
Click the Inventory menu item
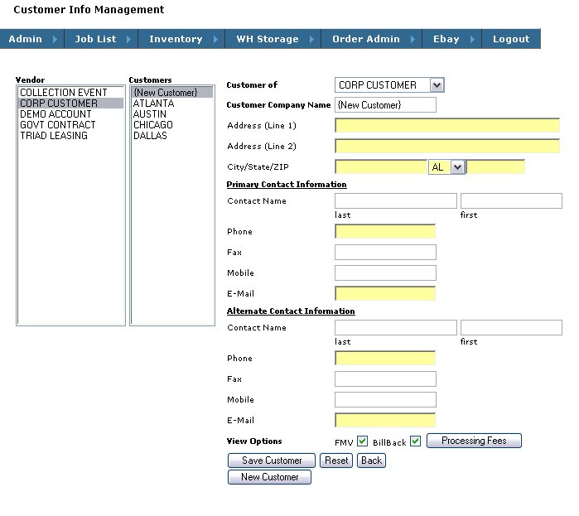pos(176,39)
